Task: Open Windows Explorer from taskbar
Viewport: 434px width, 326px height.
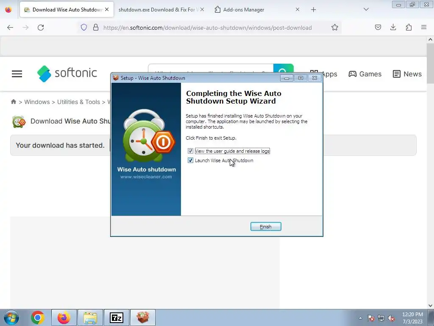Action: 90,318
